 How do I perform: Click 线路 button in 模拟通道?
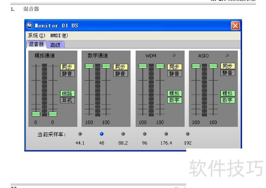pos(67,94)
